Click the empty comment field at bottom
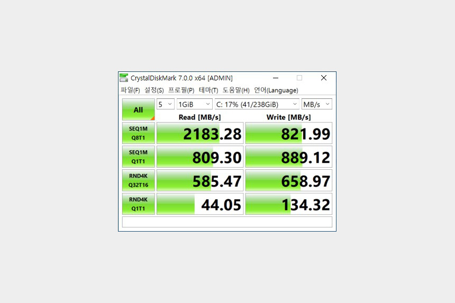 coord(227,222)
